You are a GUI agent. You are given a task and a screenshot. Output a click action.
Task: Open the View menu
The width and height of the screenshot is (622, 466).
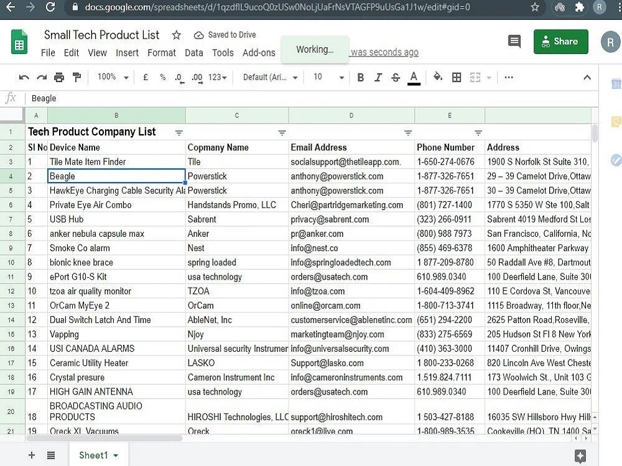[x=97, y=53]
